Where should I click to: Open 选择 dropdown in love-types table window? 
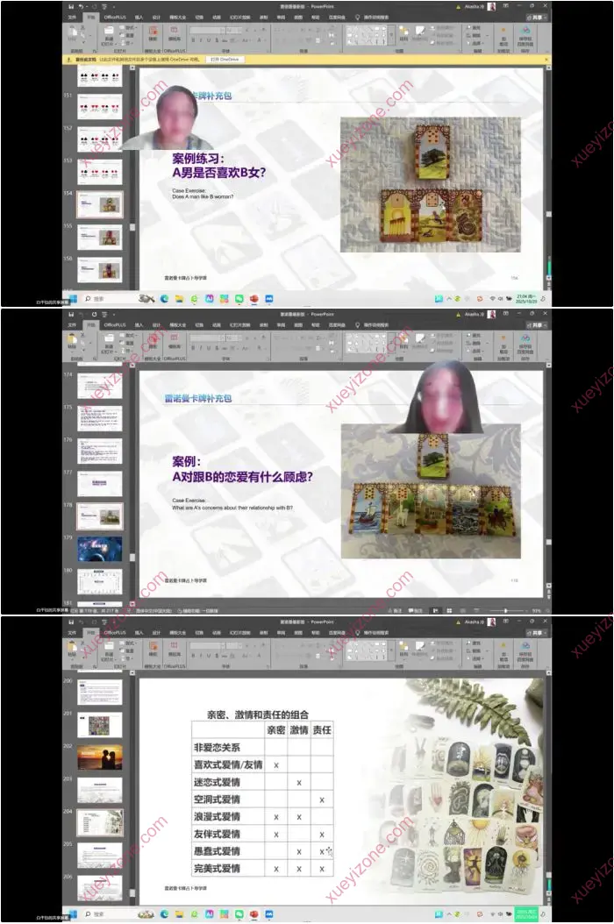(x=475, y=659)
